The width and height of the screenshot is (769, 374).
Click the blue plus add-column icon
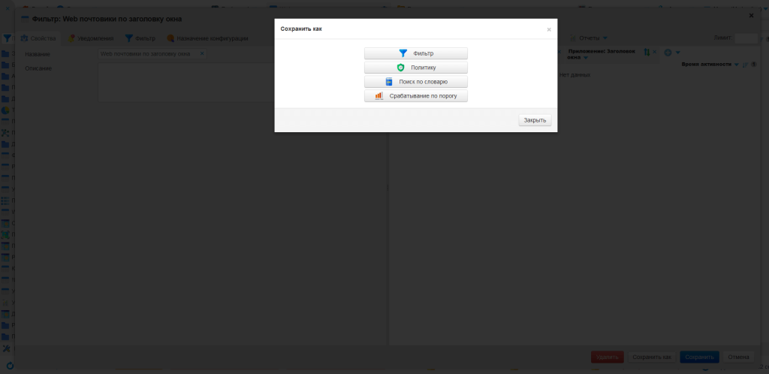click(668, 53)
